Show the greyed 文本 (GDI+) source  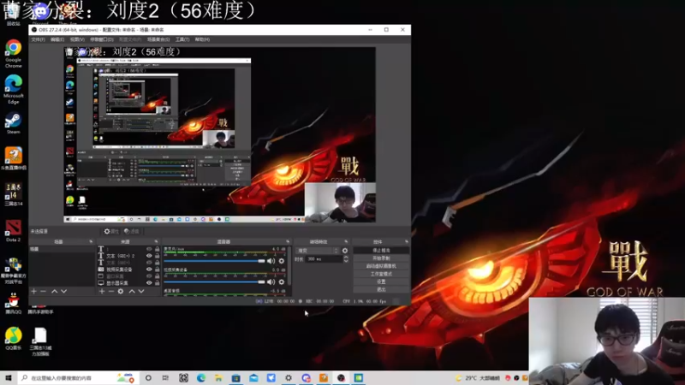click(149, 263)
